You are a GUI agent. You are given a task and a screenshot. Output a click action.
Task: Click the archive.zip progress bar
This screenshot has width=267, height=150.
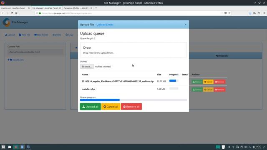(174, 80)
